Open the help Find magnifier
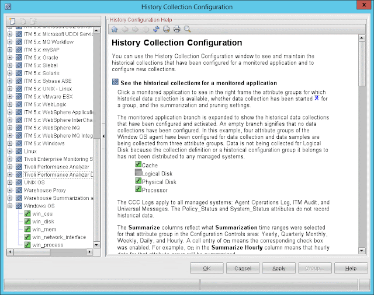 [187, 29]
